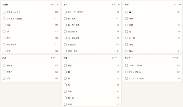The height and width of the screenshot is (107, 183).
Task: Check the 雪山 checkbox
Action: tap(126, 51)
